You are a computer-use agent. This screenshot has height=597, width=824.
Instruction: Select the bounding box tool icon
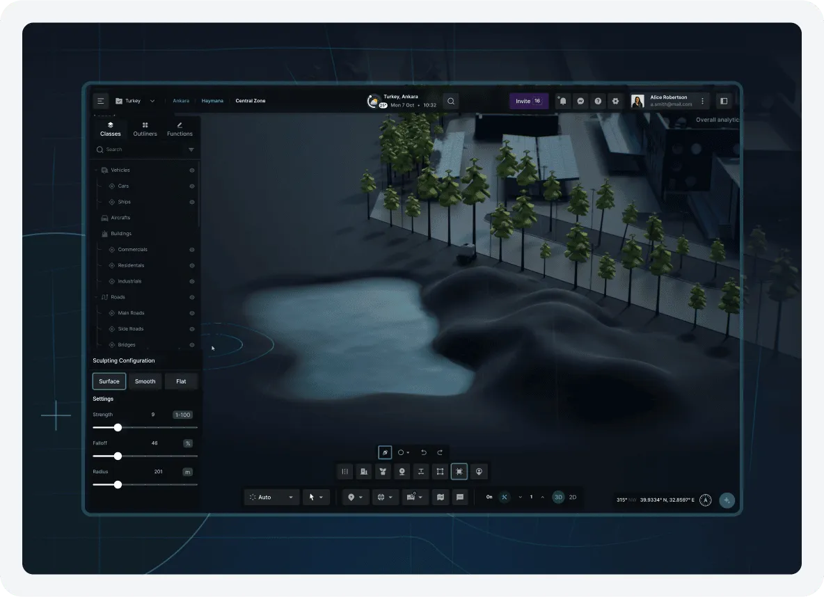440,471
